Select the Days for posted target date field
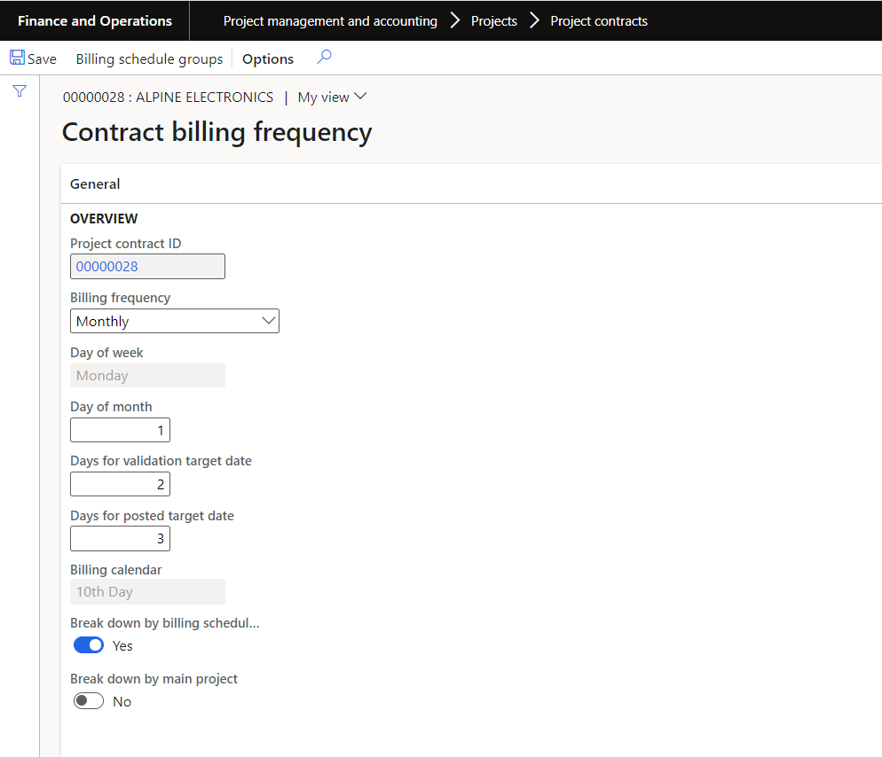This screenshot has width=882, height=757. click(120, 538)
